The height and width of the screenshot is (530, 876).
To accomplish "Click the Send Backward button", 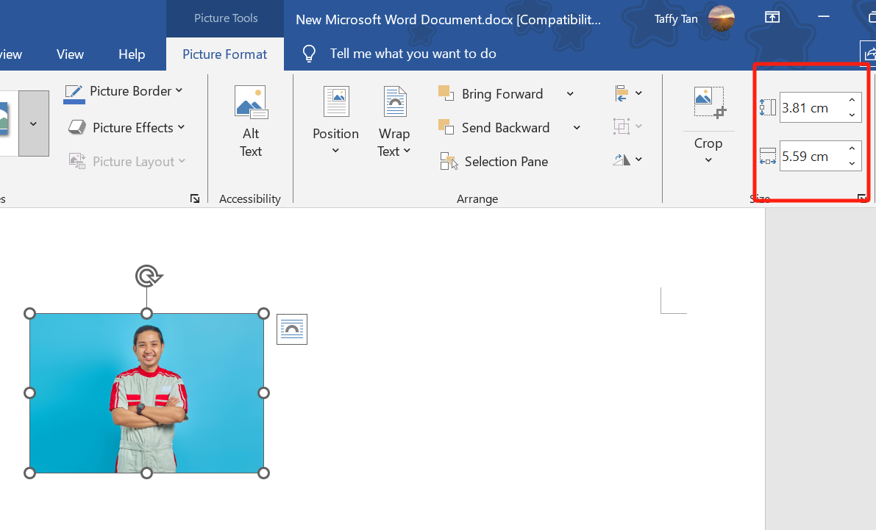I will click(494, 128).
